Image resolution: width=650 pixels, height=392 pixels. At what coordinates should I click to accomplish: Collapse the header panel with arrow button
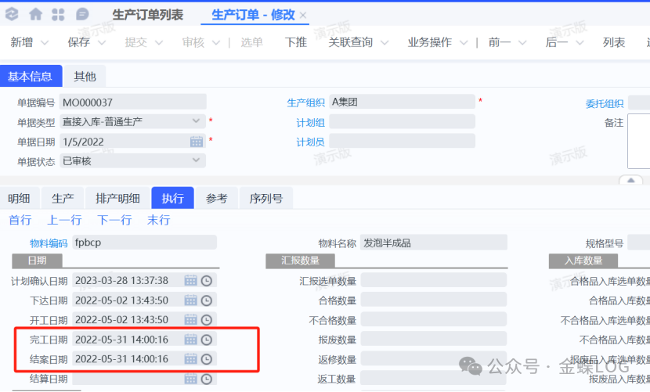tap(630, 180)
